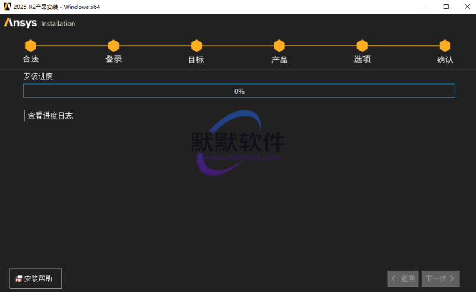Select the 产品 step hexagon marker

tap(279, 46)
